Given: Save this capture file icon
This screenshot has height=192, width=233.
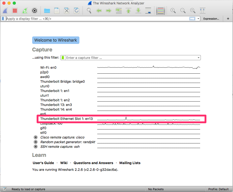Looking at the screenshot, I should point(57,11).
